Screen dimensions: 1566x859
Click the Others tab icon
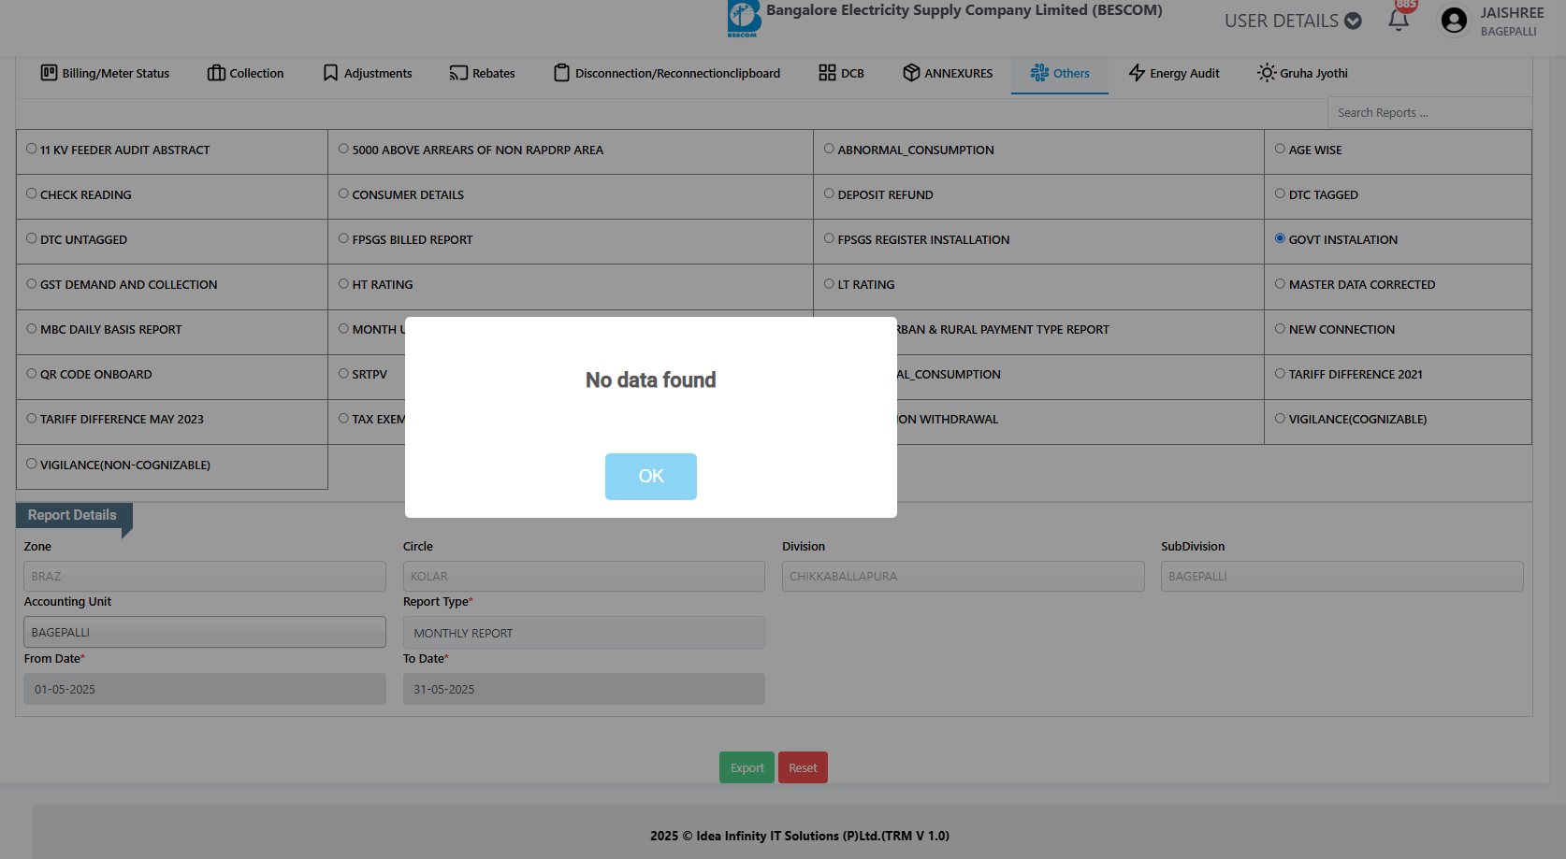(1039, 73)
